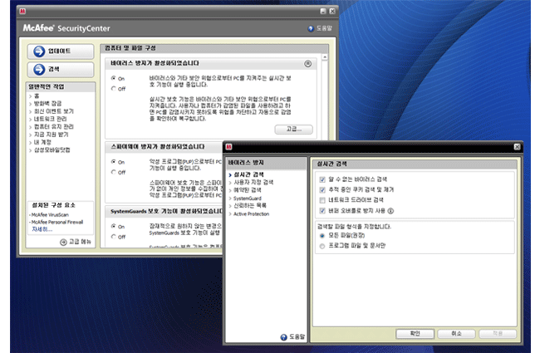Click the 고급 메뉴 (Advanced menu) arrow icon
This screenshot has height=353, width=540.
click(x=63, y=242)
